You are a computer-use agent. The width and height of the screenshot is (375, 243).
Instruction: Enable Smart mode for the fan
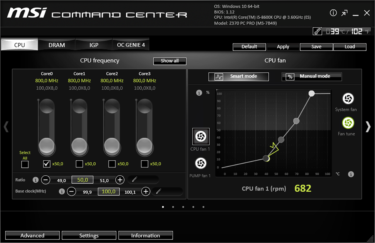pyautogui.click(x=238, y=77)
